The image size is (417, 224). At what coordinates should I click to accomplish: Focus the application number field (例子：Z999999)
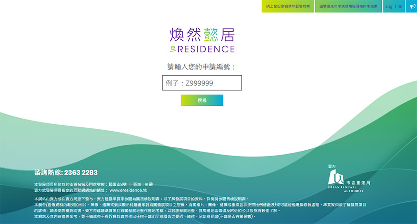point(202,83)
